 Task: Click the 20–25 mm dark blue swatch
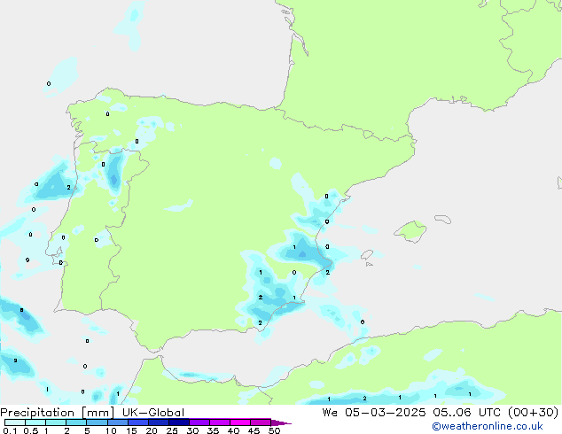pyautogui.click(x=158, y=422)
